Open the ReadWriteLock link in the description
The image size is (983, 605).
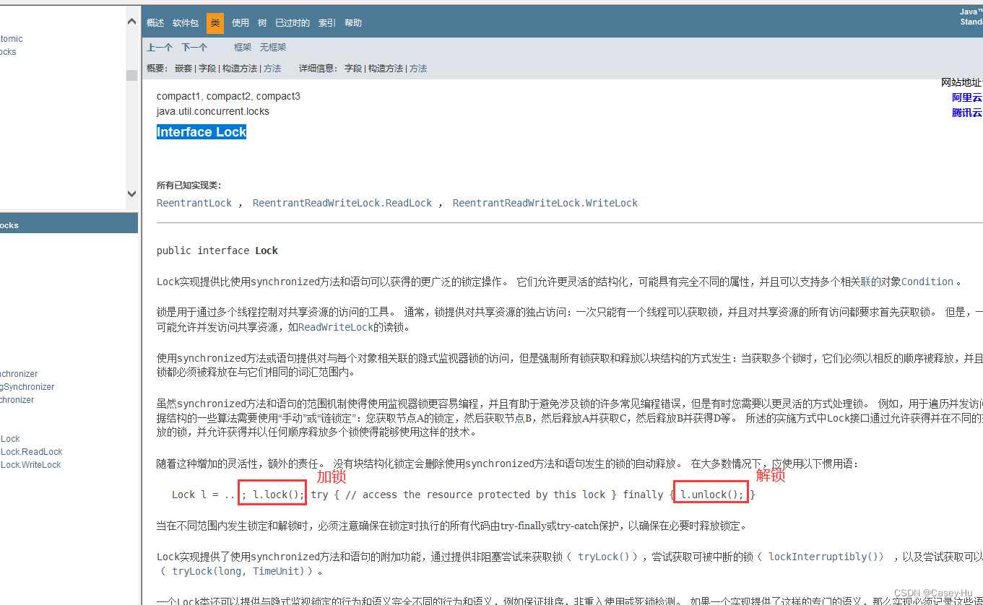336,327
